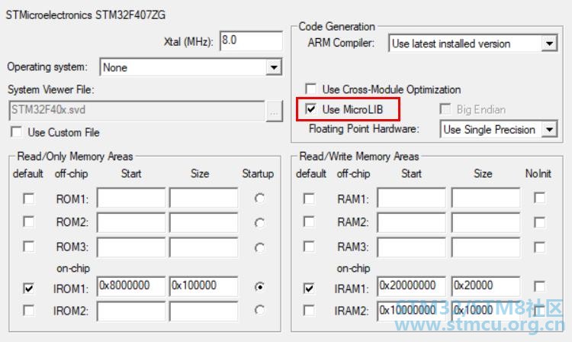Click the IROM2 Start address field

[x=131, y=311]
